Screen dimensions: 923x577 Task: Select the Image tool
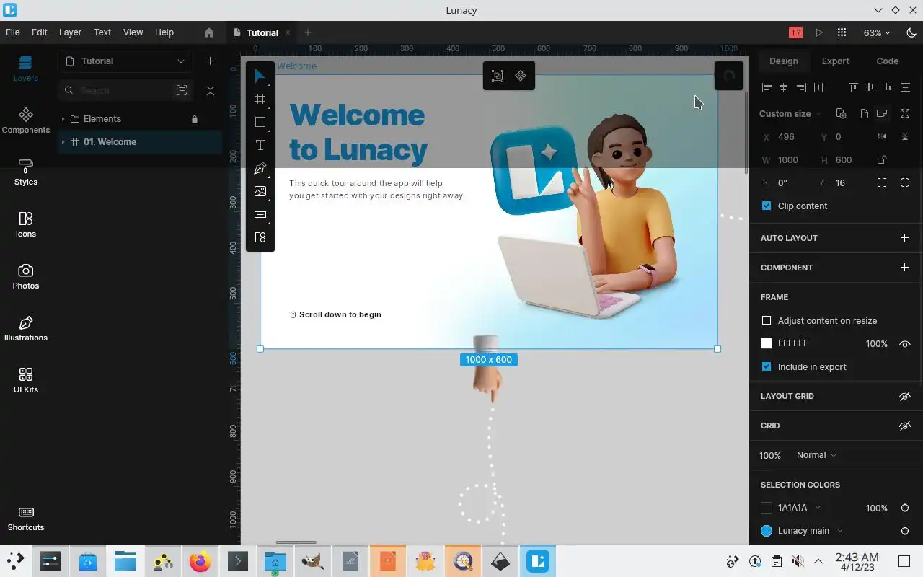click(x=260, y=191)
